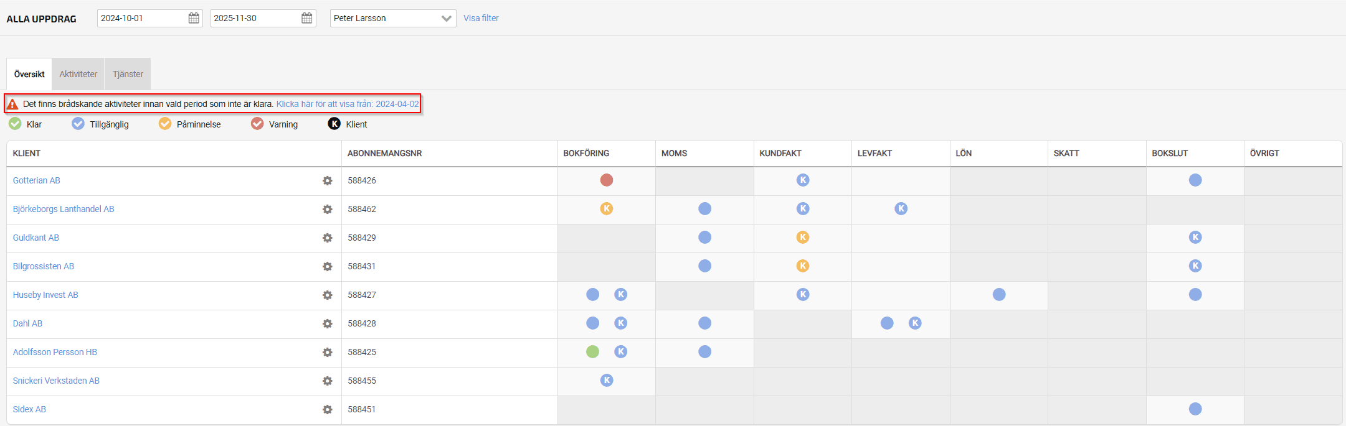Click blue dot in Huseby Invest Lön
Viewport: 1346px width, 426px height.
[999, 294]
